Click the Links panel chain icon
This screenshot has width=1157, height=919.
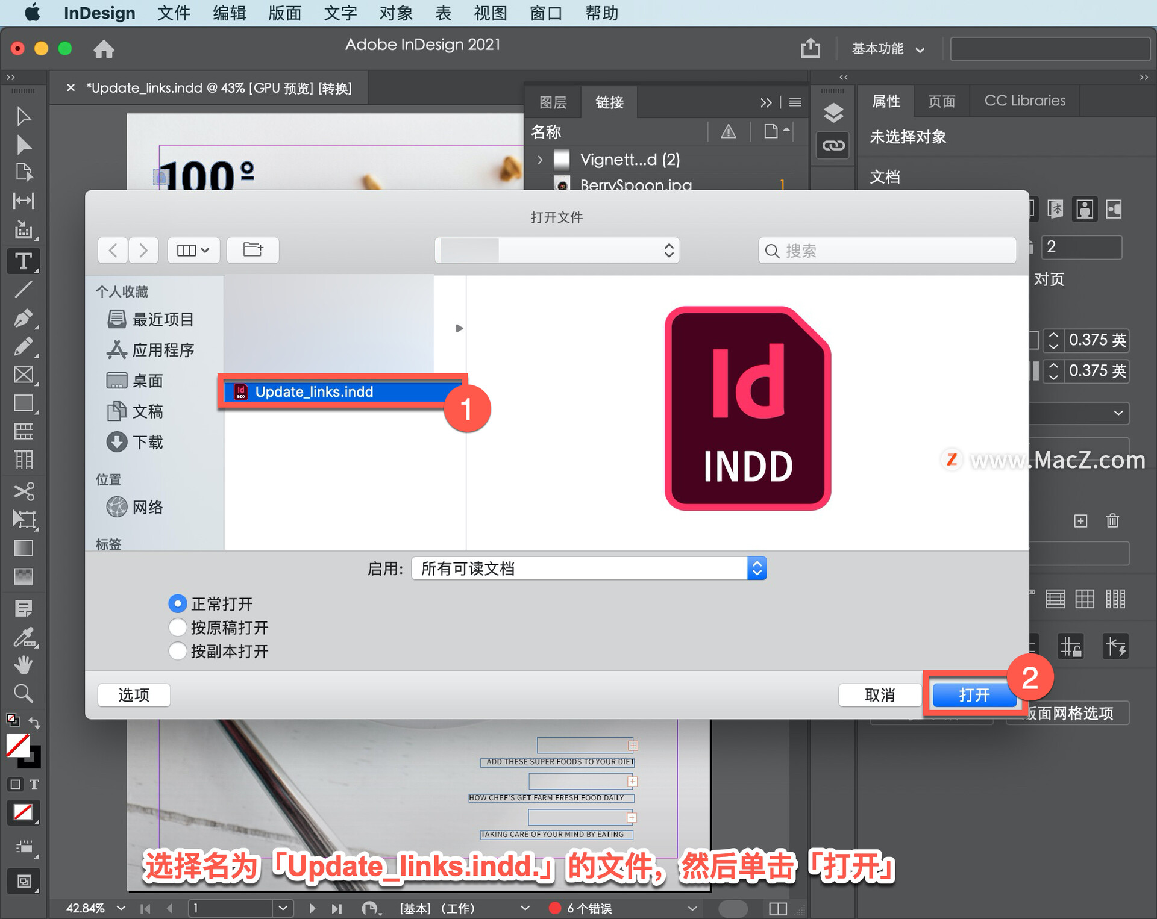pos(833,145)
